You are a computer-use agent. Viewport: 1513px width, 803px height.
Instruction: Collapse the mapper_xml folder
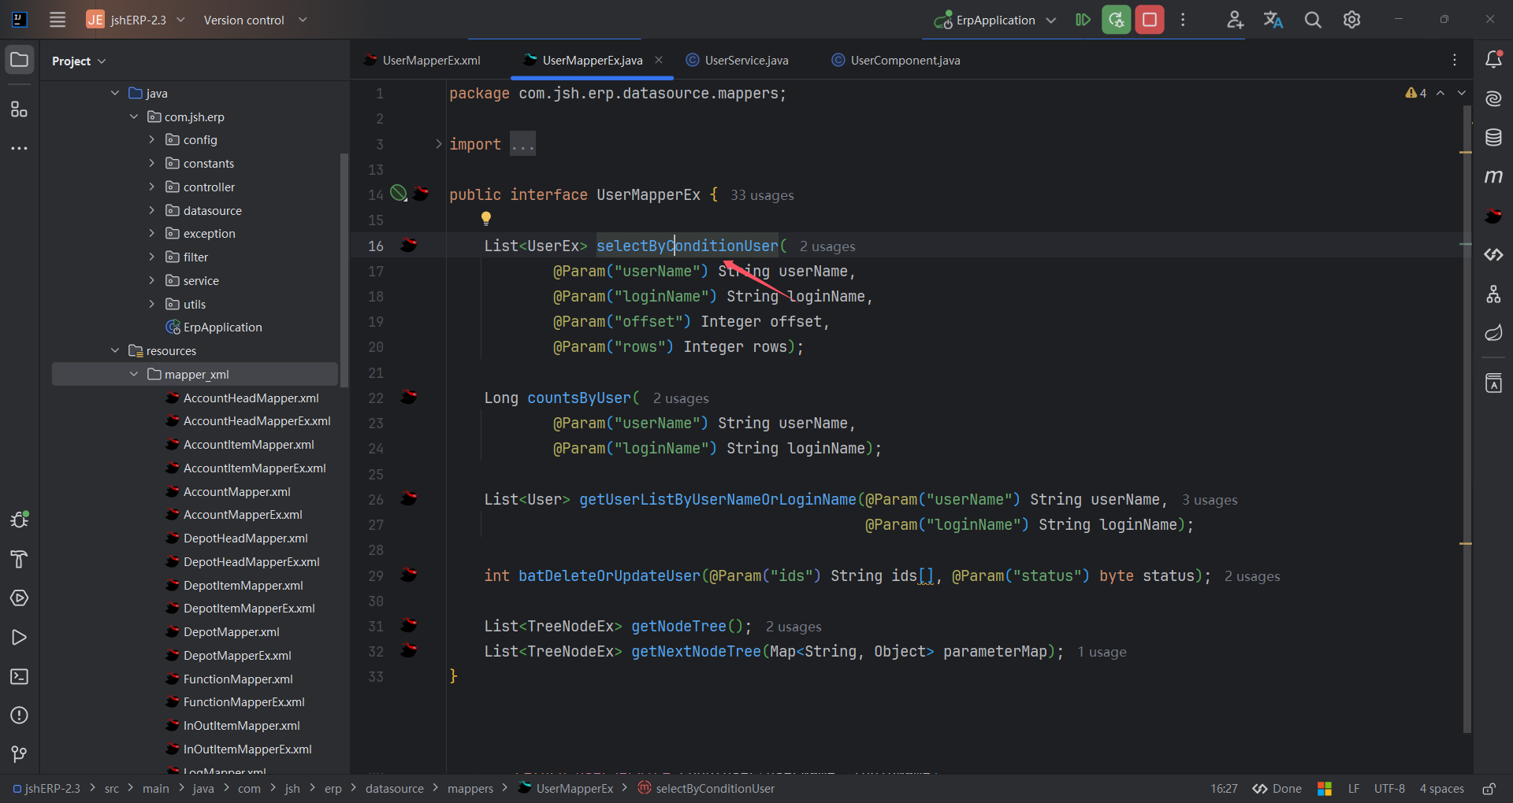(x=133, y=374)
